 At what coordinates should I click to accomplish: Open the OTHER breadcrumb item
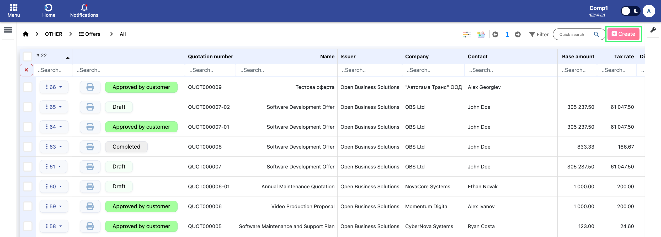54,34
